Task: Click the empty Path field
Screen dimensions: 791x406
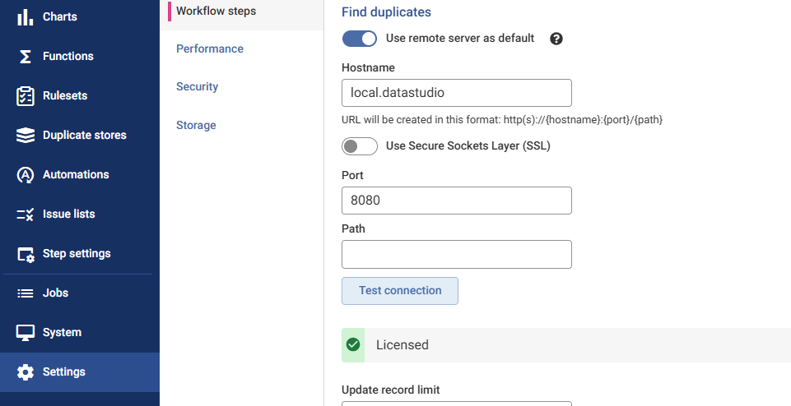Action: tap(456, 254)
